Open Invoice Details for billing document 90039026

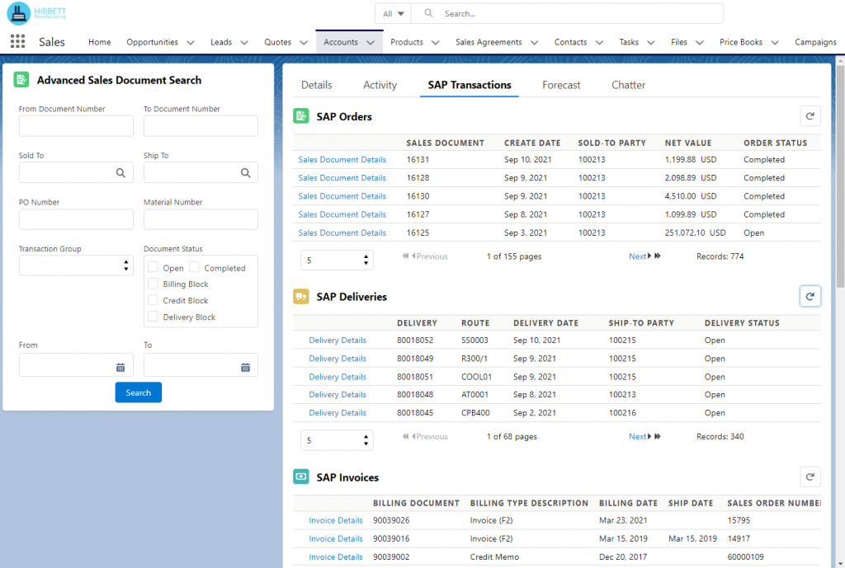tap(336, 520)
